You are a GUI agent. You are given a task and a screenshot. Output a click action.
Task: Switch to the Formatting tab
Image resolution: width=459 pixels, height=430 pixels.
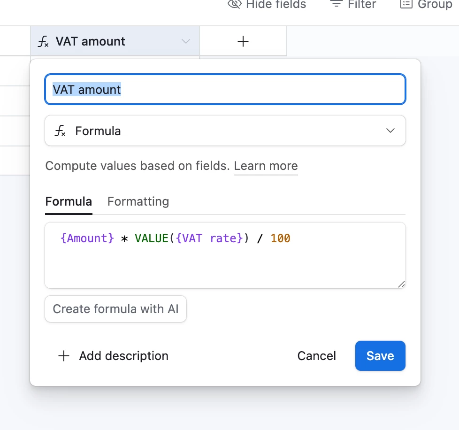tap(138, 201)
